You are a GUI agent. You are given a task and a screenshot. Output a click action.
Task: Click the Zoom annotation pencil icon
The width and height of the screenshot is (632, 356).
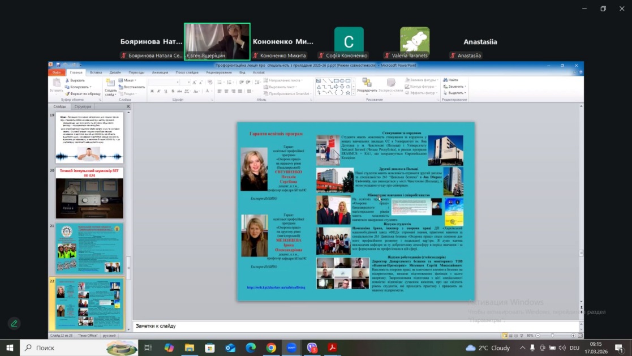(x=14, y=324)
